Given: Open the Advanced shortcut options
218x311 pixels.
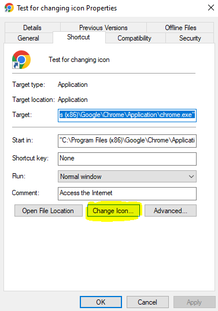Looking at the screenshot, I should [171, 211].
